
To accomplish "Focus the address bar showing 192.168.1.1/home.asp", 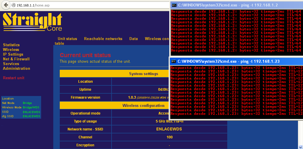I will (89, 5).
